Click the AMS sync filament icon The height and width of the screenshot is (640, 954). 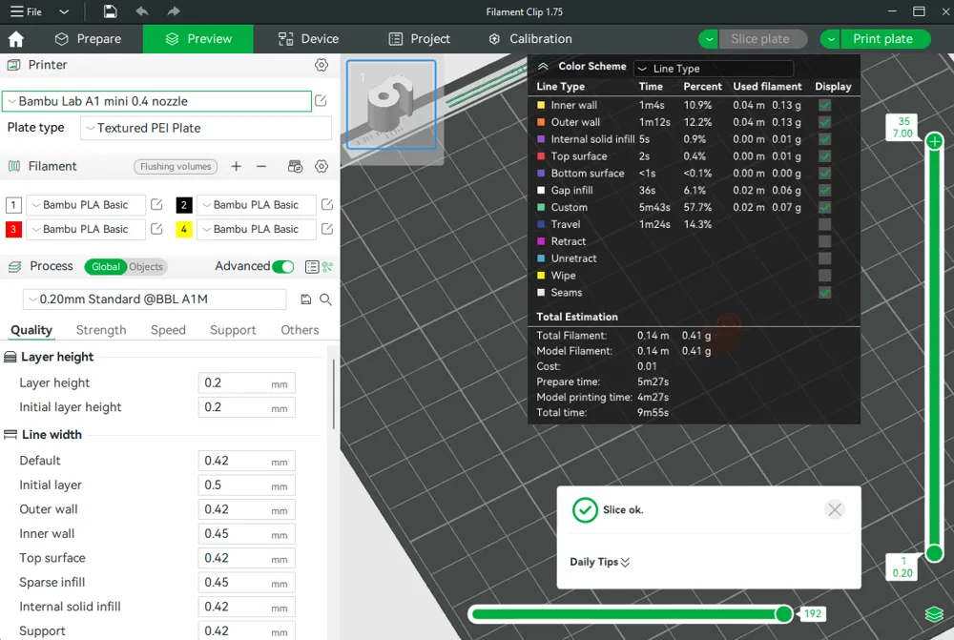(x=295, y=166)
